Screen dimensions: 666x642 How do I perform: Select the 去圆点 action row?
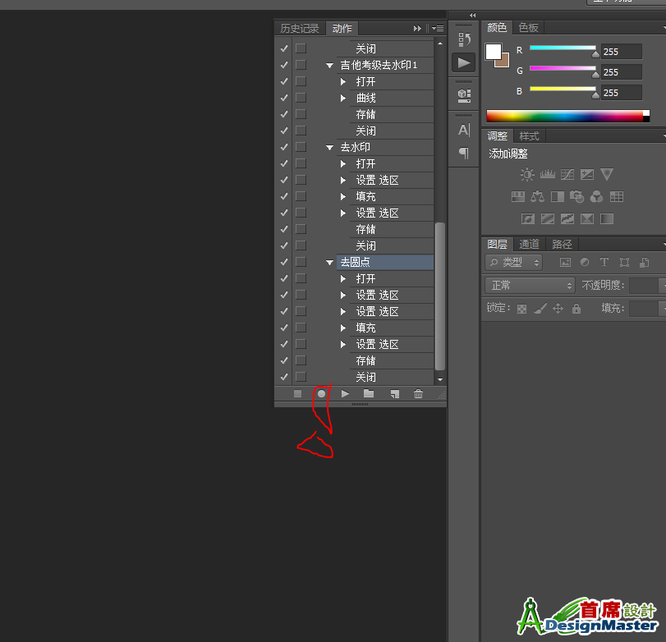(385, 262)
